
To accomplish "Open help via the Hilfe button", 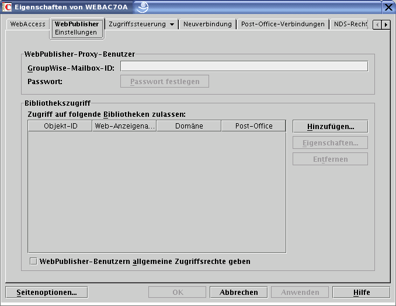I will (362, 293).
